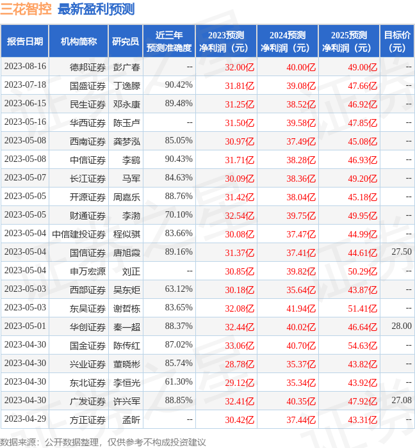This screenshot has height=448, width=415.
Task: Click the 47.66亿 forecast value
Action: pyautogui.click(x=362, y=86)
